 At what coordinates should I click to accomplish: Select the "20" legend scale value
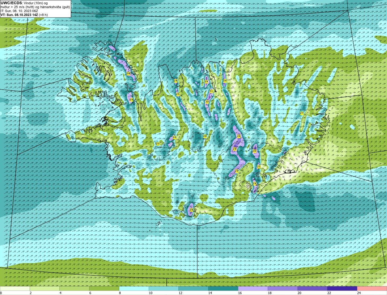point(299,293)
